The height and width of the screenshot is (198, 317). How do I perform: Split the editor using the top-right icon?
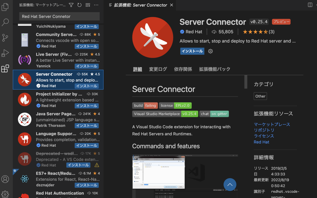click(310, 5)
